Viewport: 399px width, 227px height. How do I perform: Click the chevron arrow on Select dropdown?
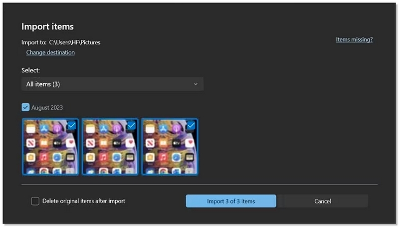click(x=196, y=84)
